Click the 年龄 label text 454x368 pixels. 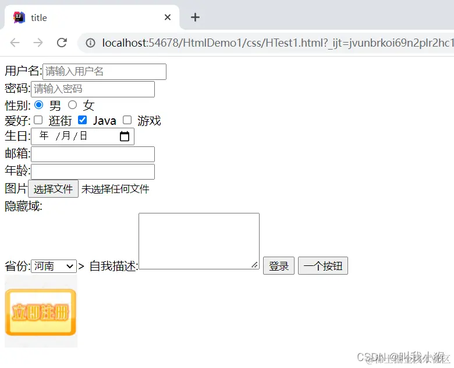tap(17, 171)
